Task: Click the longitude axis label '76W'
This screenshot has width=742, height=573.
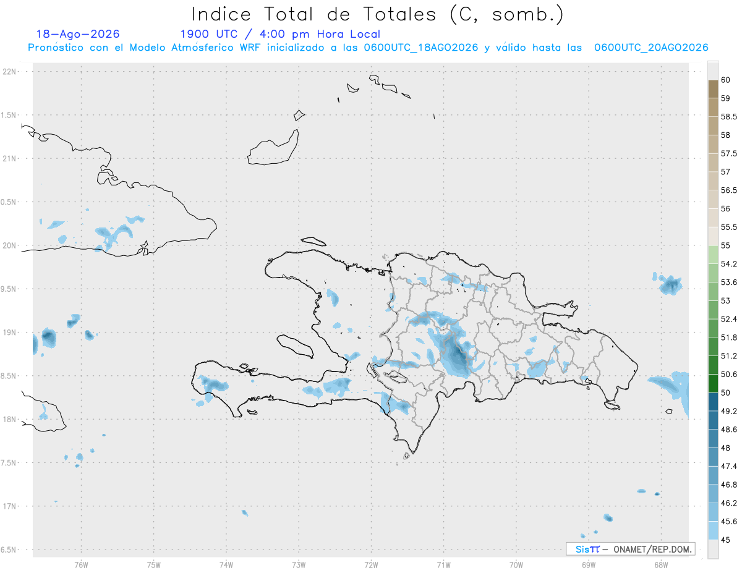Action: 81,564
